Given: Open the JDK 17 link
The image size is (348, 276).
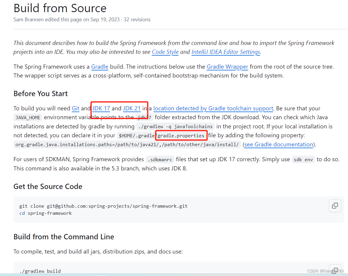Looking at the screenshot, I should pyautogui.click(x=101, y=108).
